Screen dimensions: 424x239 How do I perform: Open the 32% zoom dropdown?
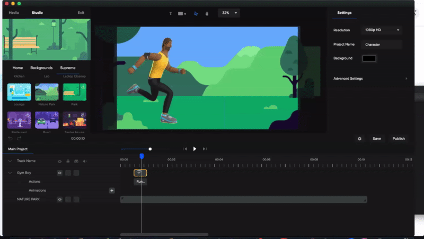click(x=229, y=13)
